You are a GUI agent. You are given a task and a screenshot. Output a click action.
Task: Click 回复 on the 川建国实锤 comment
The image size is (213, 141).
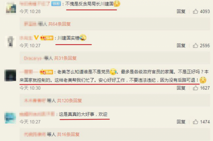pyautogui.click(x=181, y=45)
